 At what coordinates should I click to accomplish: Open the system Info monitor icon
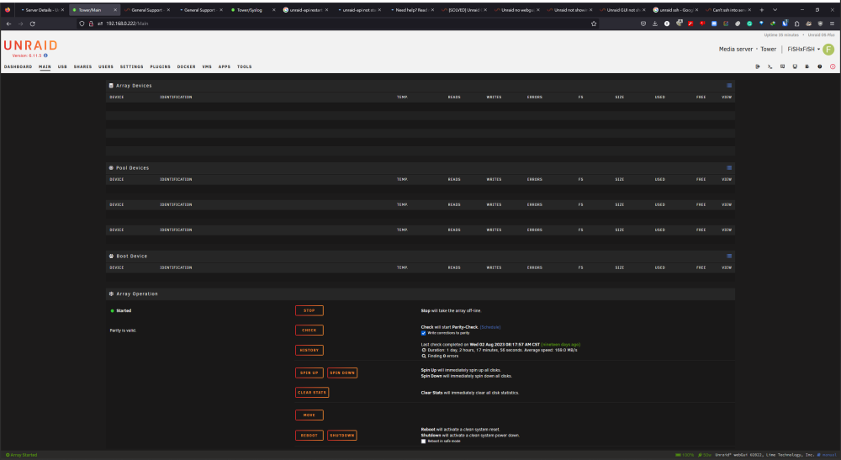pyautogui.click(x=795, y=66)
